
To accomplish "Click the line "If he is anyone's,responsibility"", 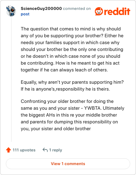I will pyautogui.click(x=65, y=89).
